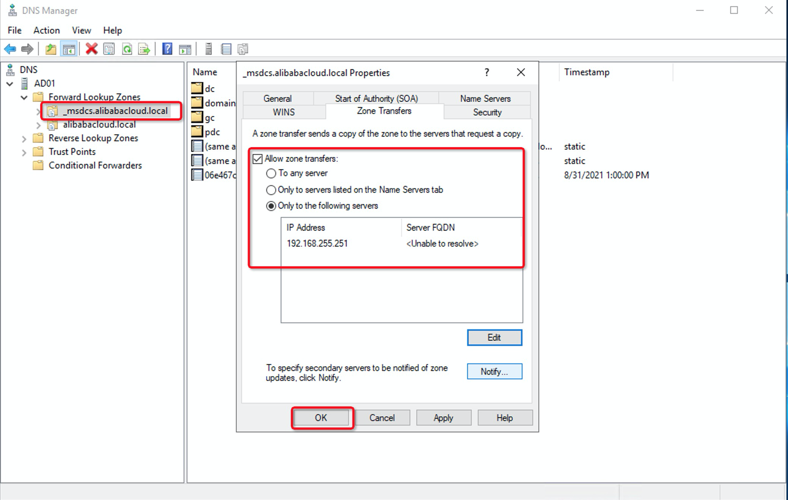This screenshot has height=500, width=788.
Task: Uncheck Allow zone transfers checkbox
Action: (x=257, y=159)
